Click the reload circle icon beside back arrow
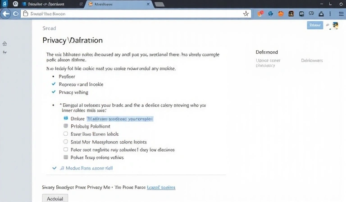346x202 pixels. tap(16, 14)
